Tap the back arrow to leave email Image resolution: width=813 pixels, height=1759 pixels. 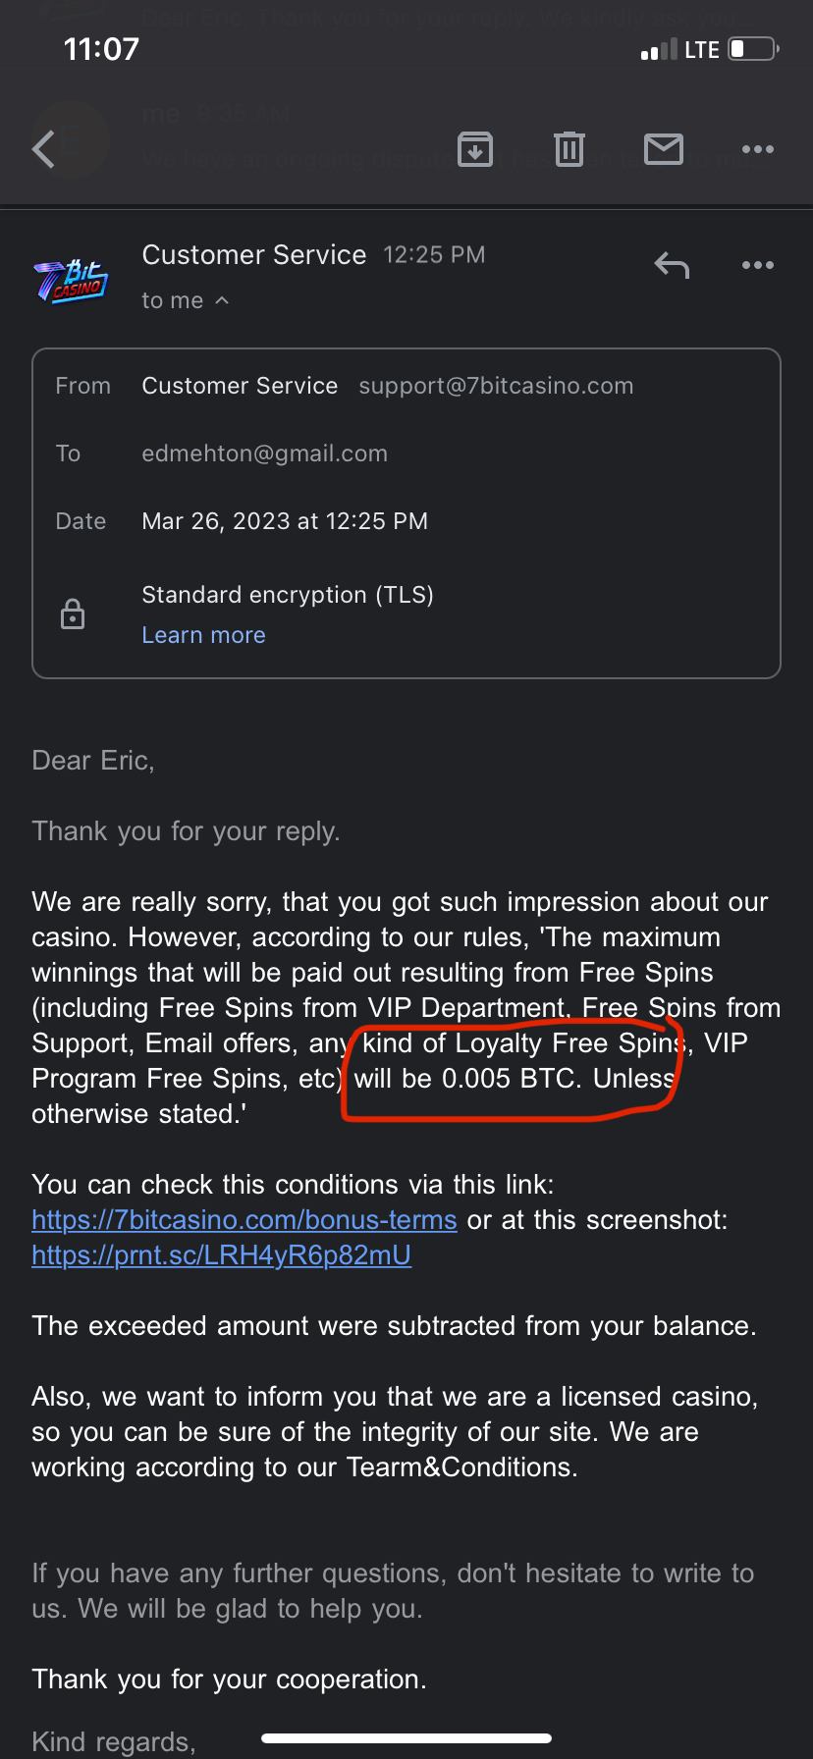(44, 150)
